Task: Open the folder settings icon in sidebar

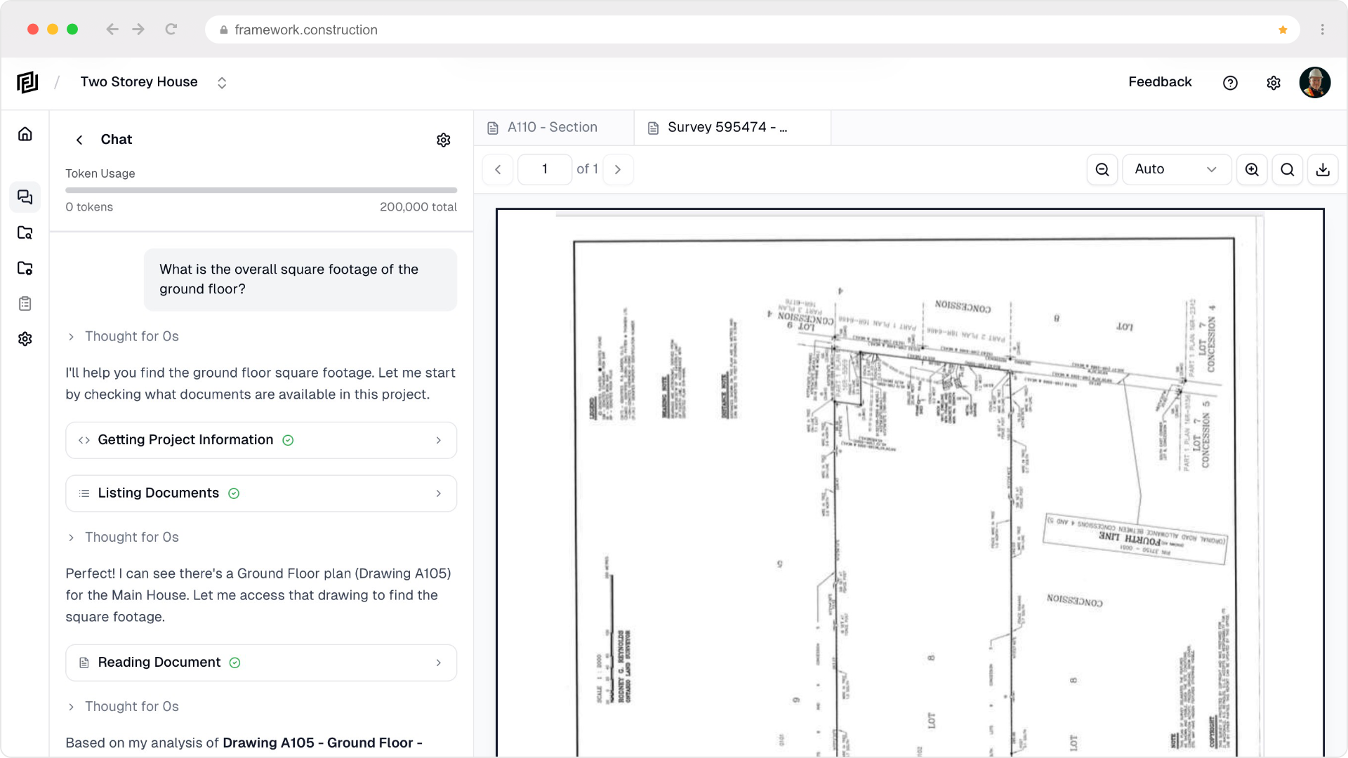Action: (25, 268)
